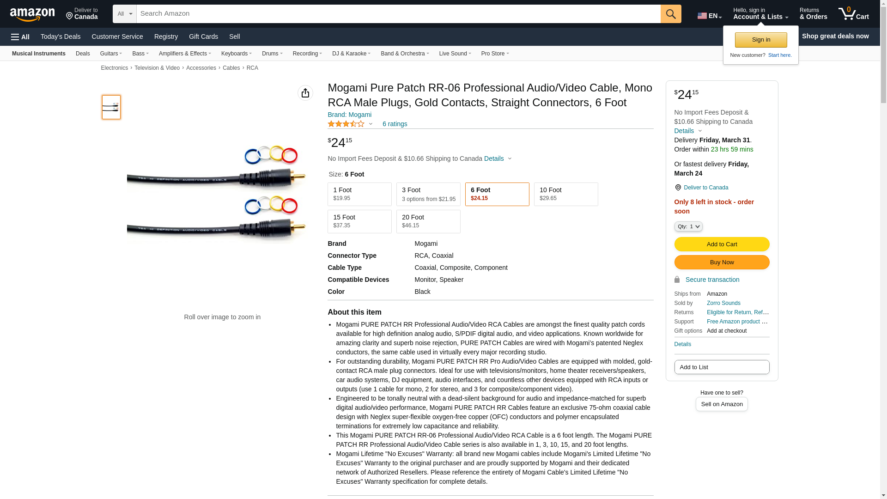
Task: Click the Buy Now button
Action: [x=722, y=262]
